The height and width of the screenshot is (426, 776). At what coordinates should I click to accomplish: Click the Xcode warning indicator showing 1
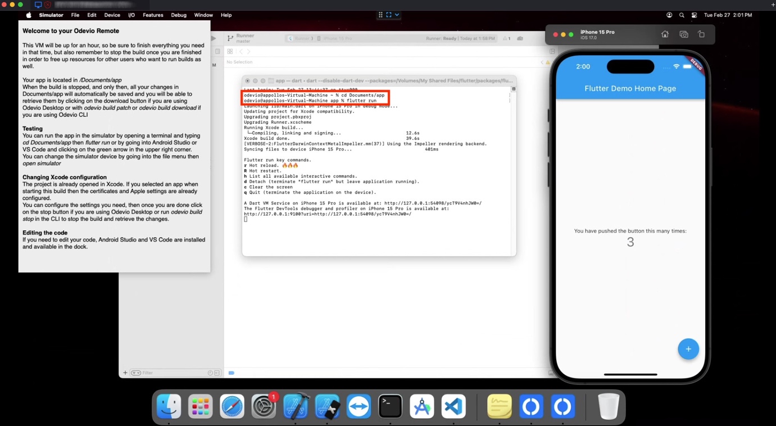tap(506, 38)
